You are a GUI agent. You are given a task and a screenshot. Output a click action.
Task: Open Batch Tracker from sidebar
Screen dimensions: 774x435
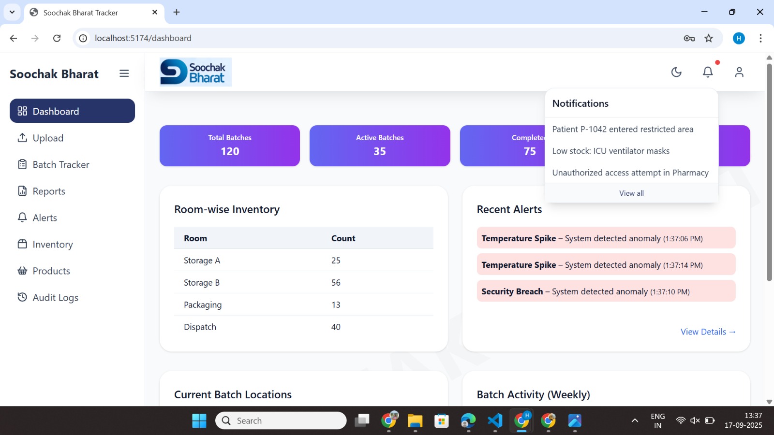pos(60,164)
